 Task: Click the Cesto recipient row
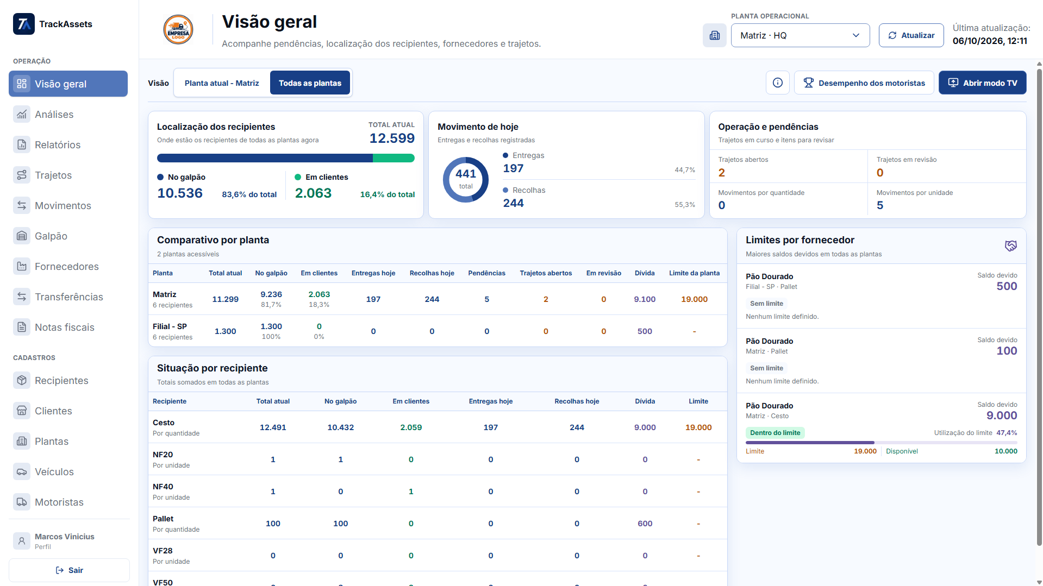tap(438, 427)
